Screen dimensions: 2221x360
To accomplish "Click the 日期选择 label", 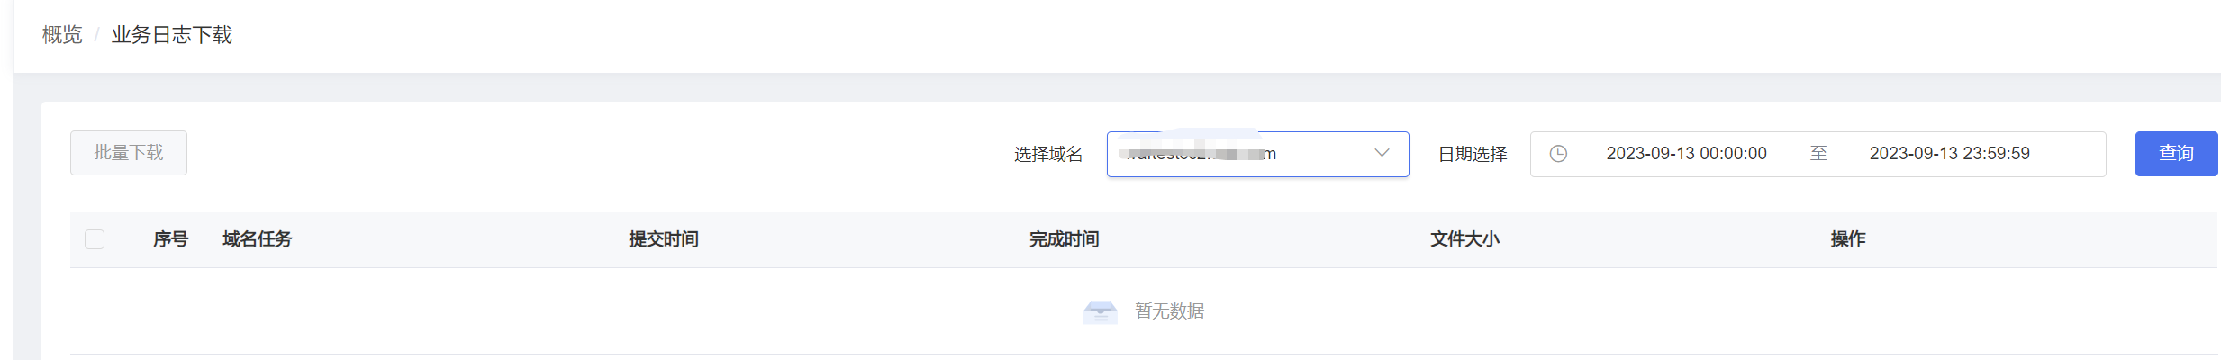I will point(1473,155).
